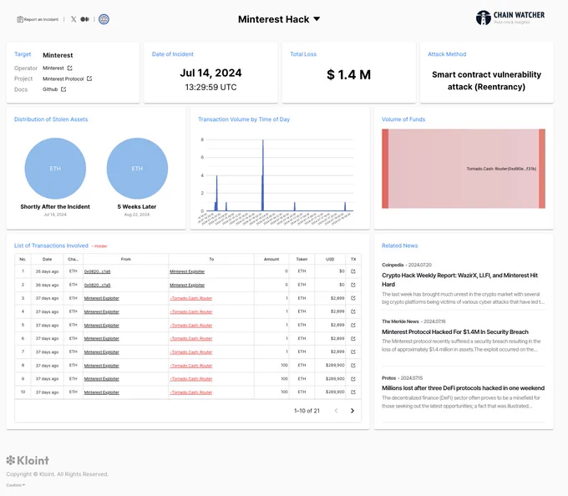Click $289,900 value in row 8

click(335, 365)
